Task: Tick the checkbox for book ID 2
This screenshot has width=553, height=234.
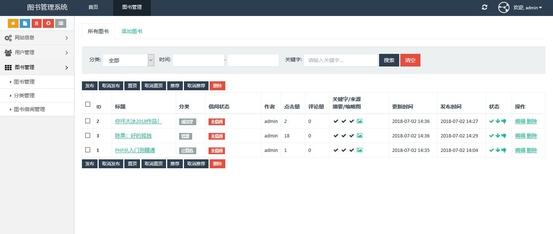Action: (x=88, y=121)
